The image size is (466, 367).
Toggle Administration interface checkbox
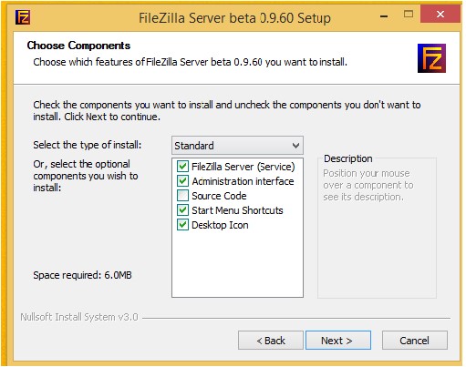(182, 181)
